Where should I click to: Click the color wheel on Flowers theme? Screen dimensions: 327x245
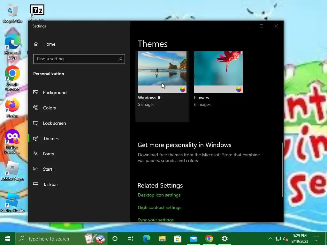(x=239, y=89)
